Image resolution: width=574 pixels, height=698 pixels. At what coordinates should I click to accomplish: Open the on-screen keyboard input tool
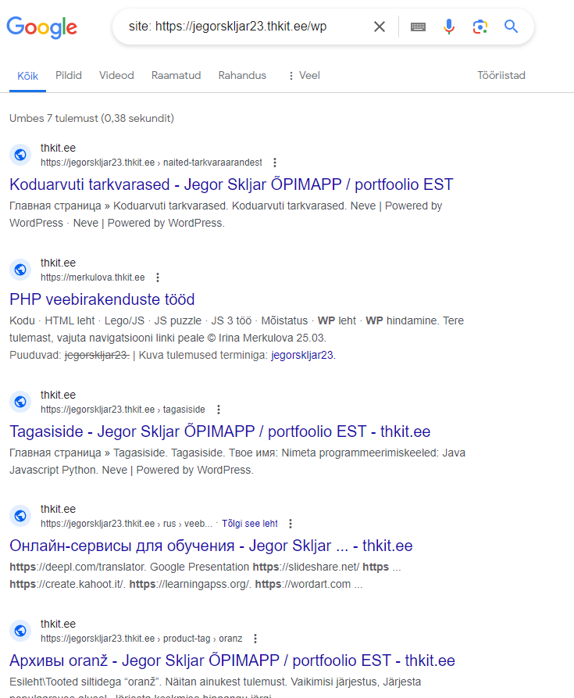tap(418, 27)
